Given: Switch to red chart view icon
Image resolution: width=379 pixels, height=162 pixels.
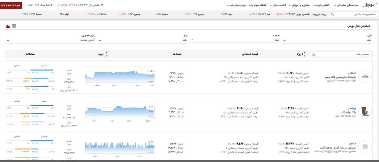Looking at the screenshot, I should (8, 26).
